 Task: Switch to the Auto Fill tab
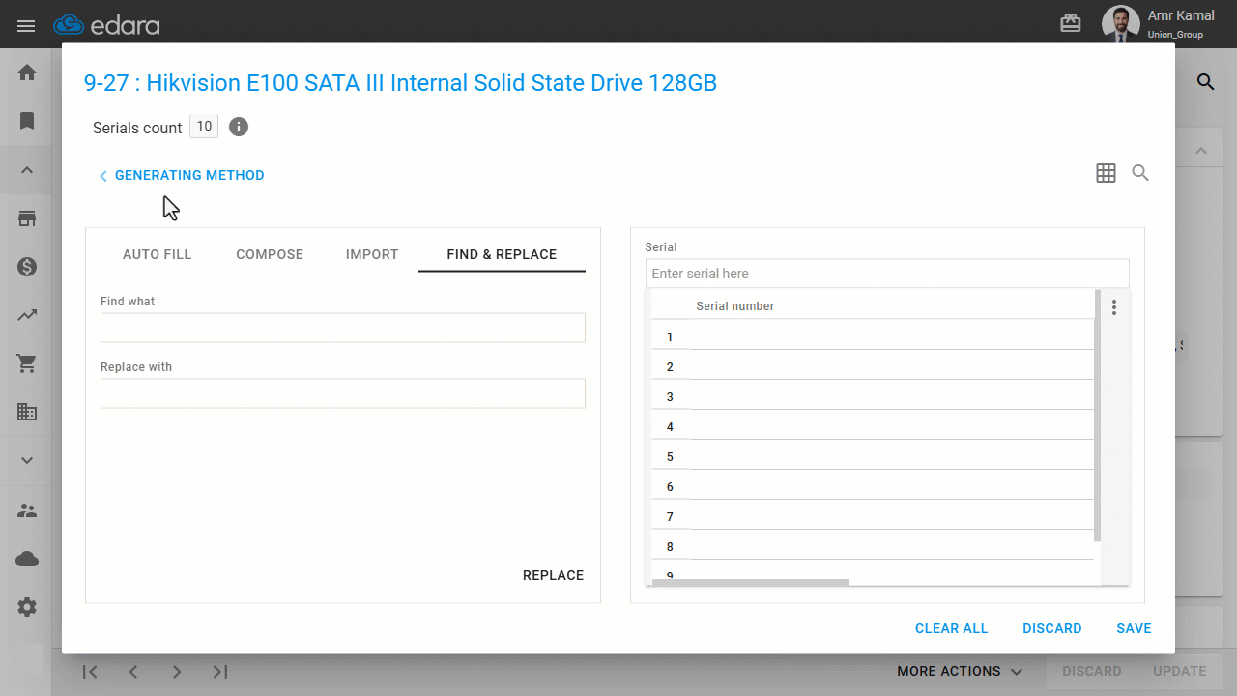point(157,254)
